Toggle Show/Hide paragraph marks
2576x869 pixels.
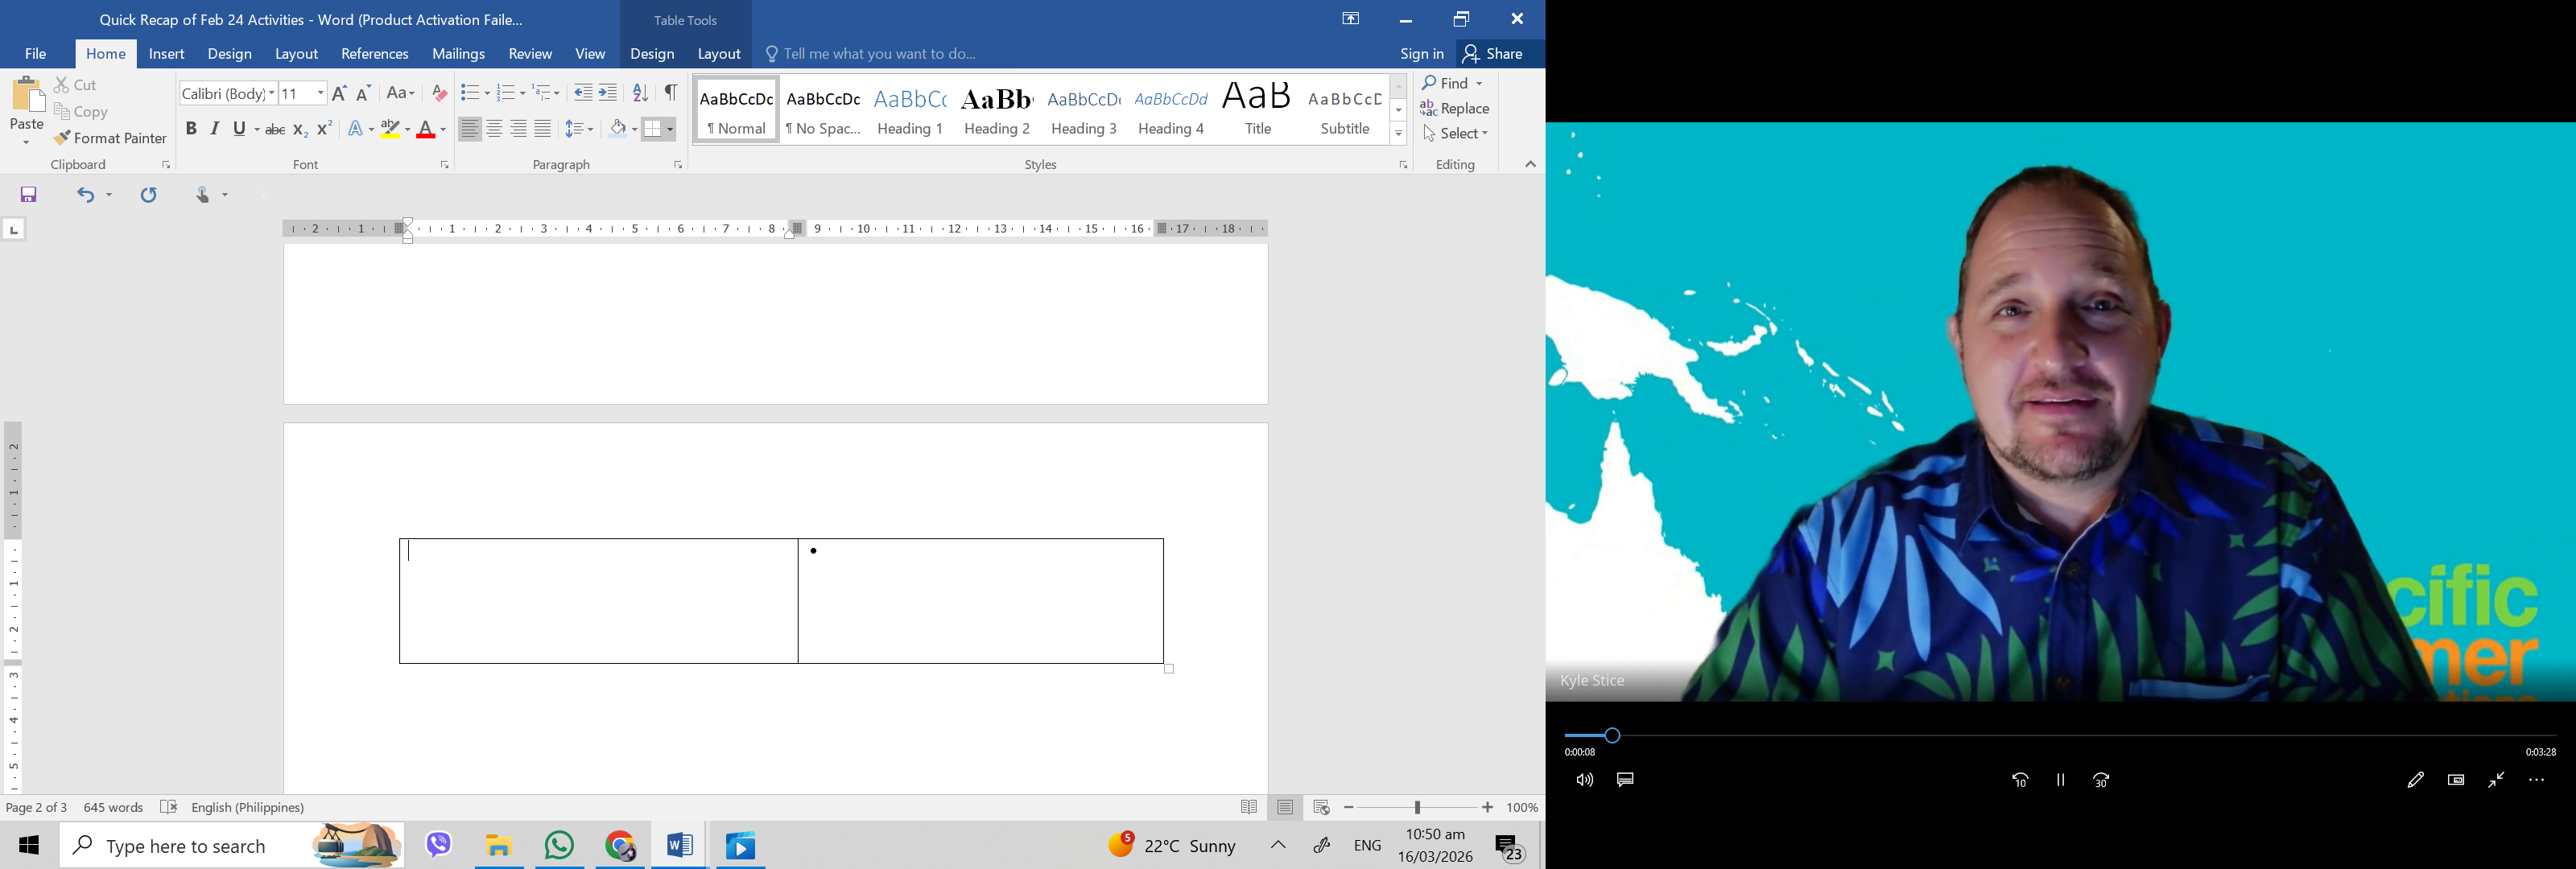click(671, 93)
